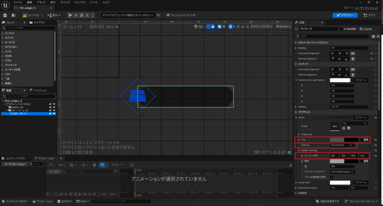
Task: Toggle visibility eye for Button_55
Action: pyautogui.click(x=54, y=107)
